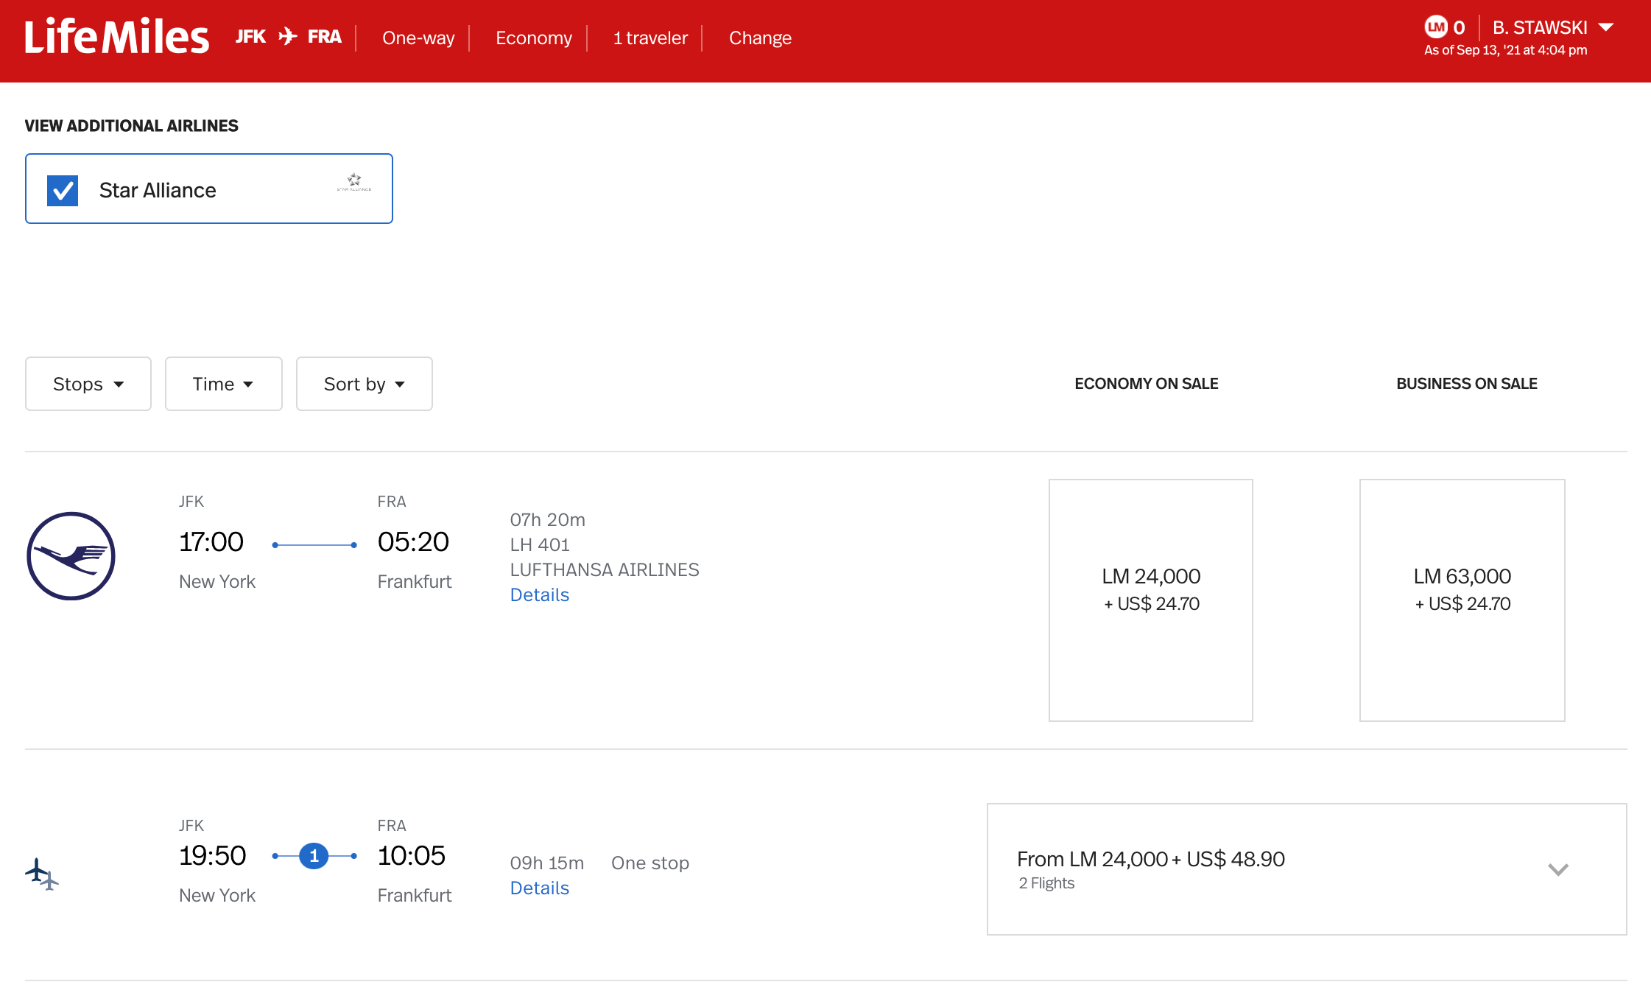Click the LifeMiles logo

click(x=117, y=37)
